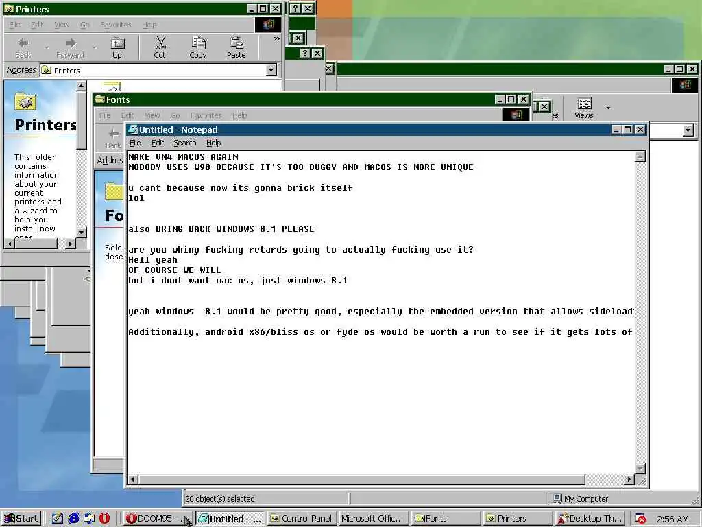Open the Edit menu in Notepad

pos(158,143)
